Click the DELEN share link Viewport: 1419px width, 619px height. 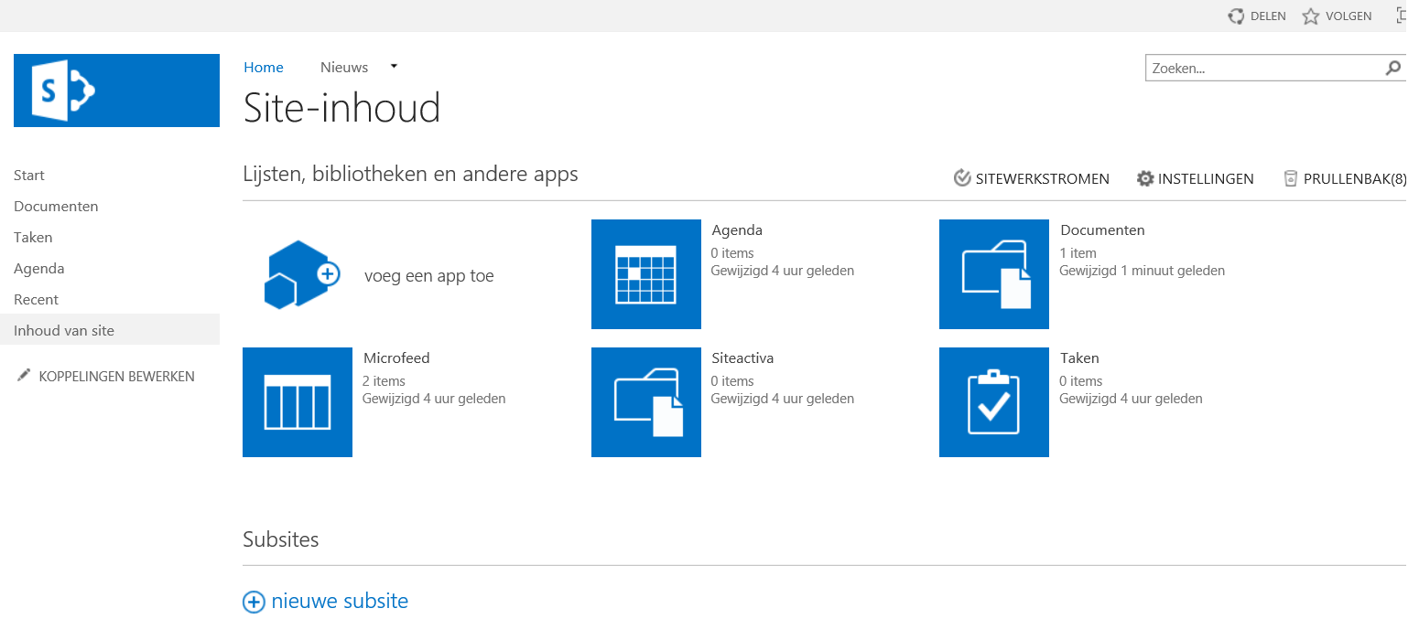click(1268, 16)
